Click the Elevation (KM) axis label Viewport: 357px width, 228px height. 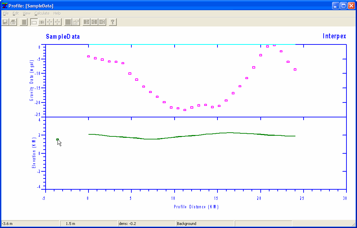point(34,153)
